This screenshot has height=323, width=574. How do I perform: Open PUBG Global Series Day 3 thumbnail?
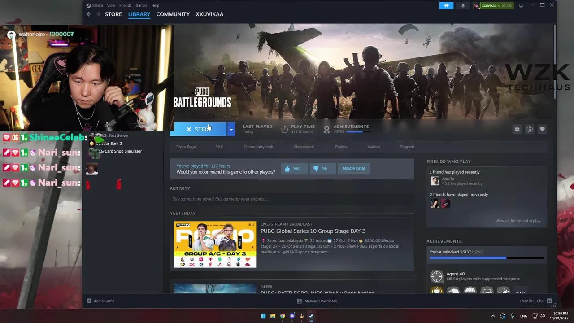point(215,244)
